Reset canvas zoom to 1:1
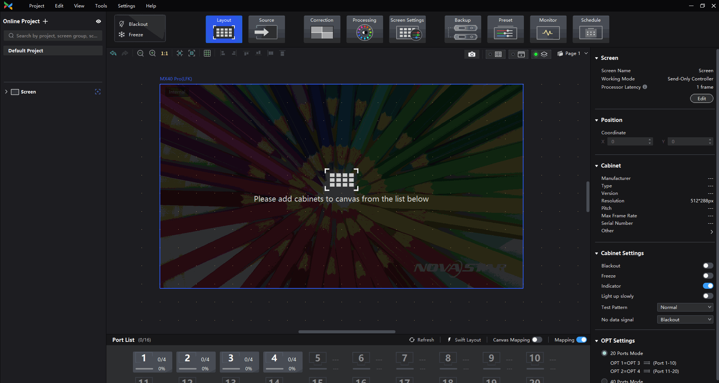 click(x=164, y=53)
